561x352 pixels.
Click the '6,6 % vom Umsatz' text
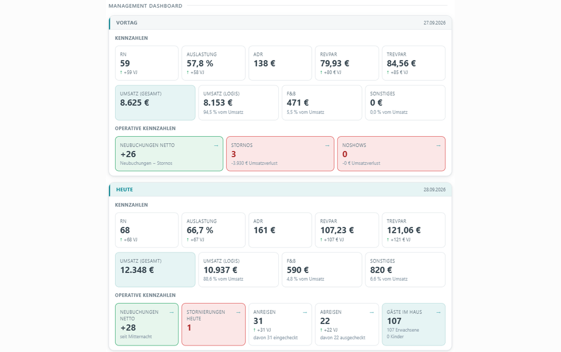[389, 279]
